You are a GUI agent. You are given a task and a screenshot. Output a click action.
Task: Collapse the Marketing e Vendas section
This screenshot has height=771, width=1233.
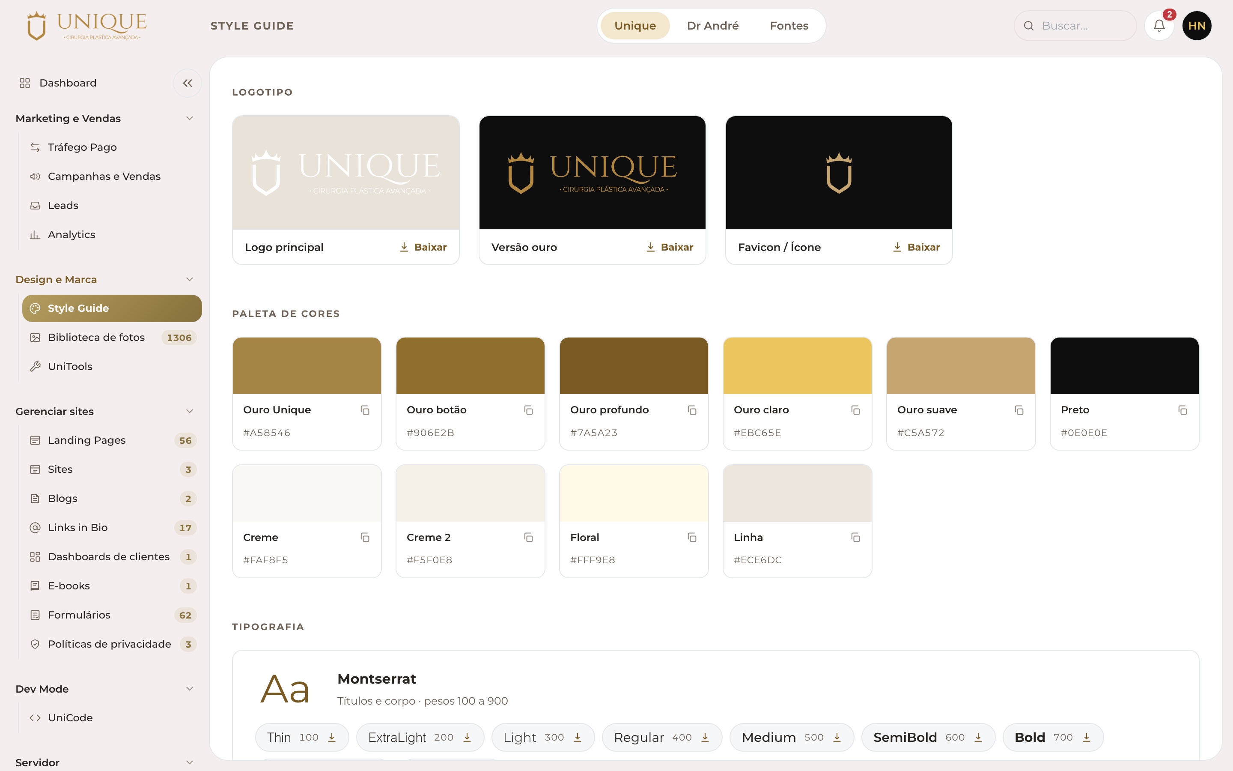(190, 118)
